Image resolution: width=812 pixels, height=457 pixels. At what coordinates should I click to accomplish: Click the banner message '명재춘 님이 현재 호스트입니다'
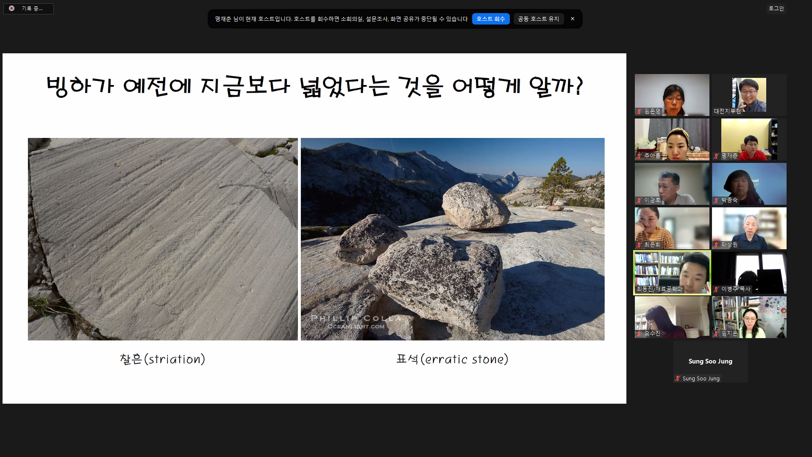click(x=253, y=19)
